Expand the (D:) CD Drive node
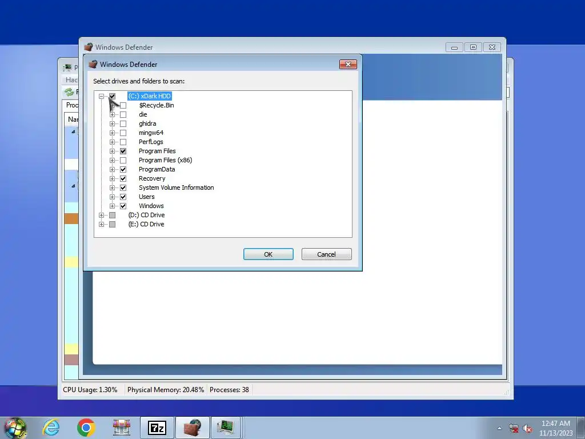This screenshot has height=439, width=585. pyautogui.click(x=101, y=215)
